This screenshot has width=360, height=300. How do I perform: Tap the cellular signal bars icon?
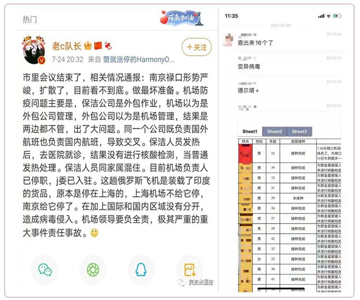(x=321, y=15)
